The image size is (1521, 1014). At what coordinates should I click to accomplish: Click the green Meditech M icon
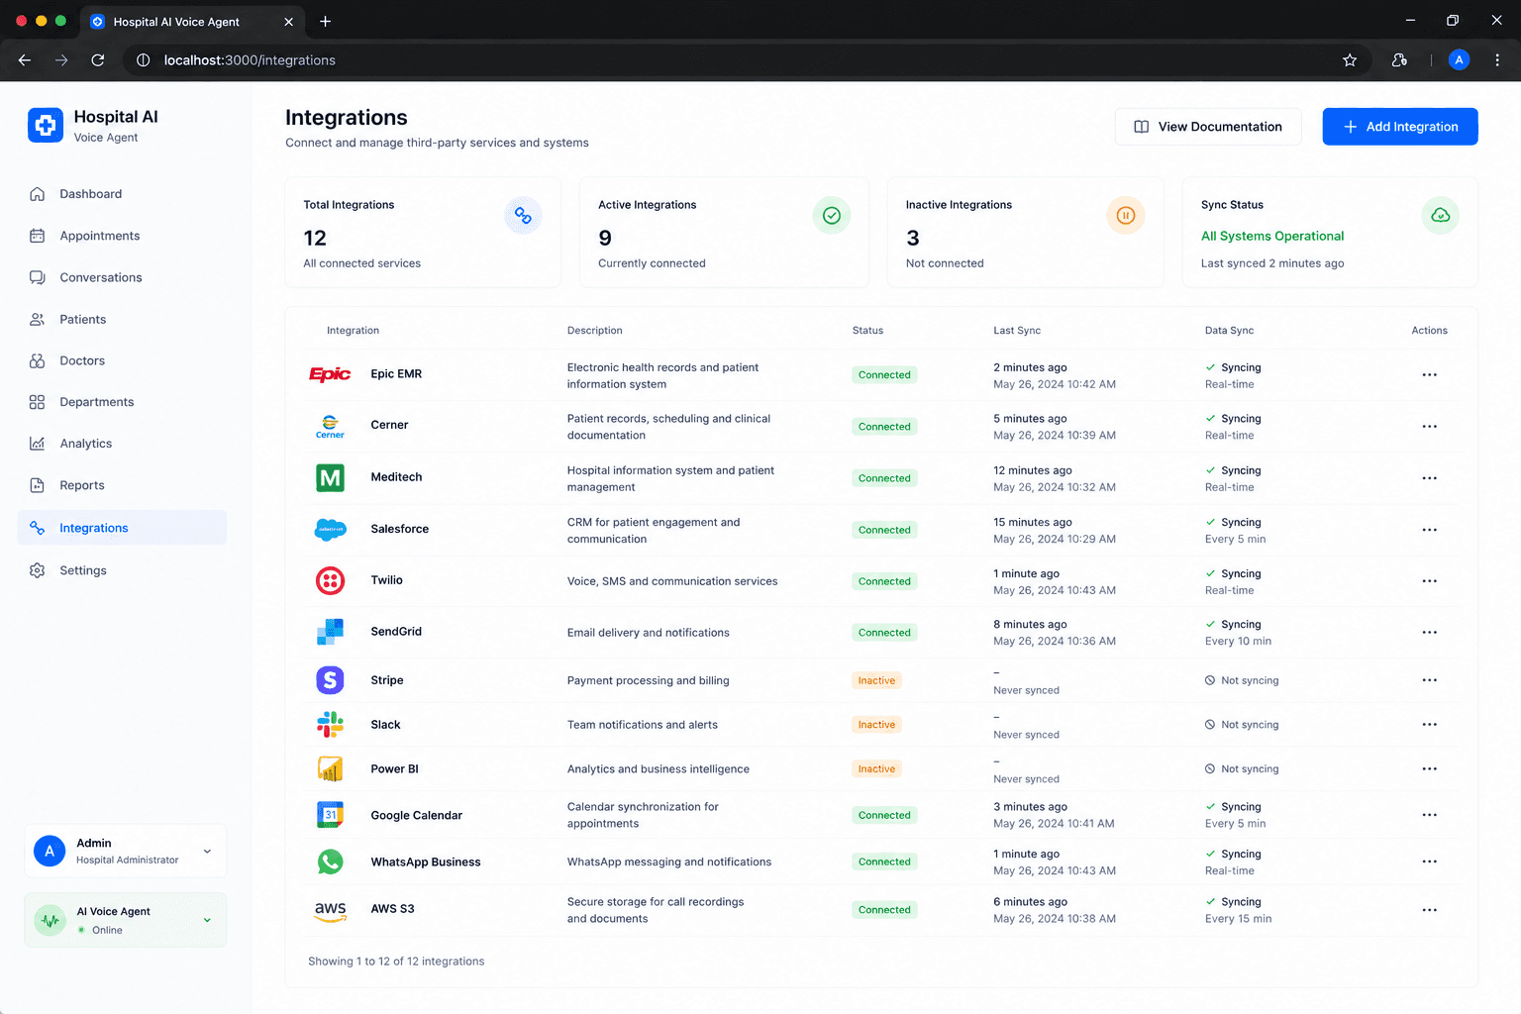click(x=330, y=478)
